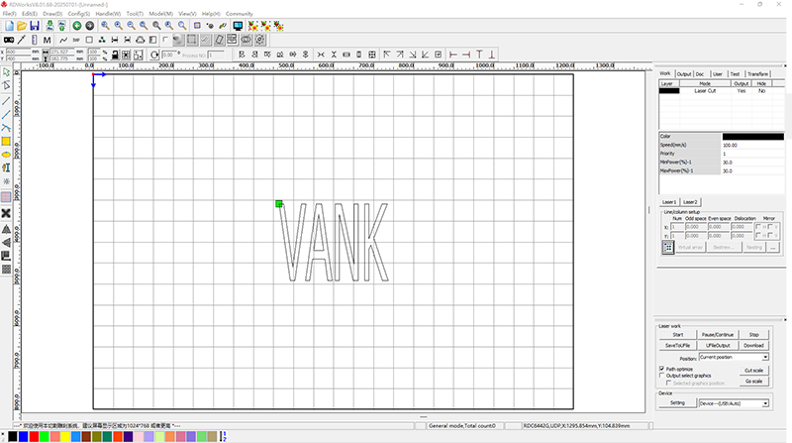Image resolution: width=792 pixels, height=443 pixels.
Task: Open the Position dropdown
Action: tap(765, 356)
